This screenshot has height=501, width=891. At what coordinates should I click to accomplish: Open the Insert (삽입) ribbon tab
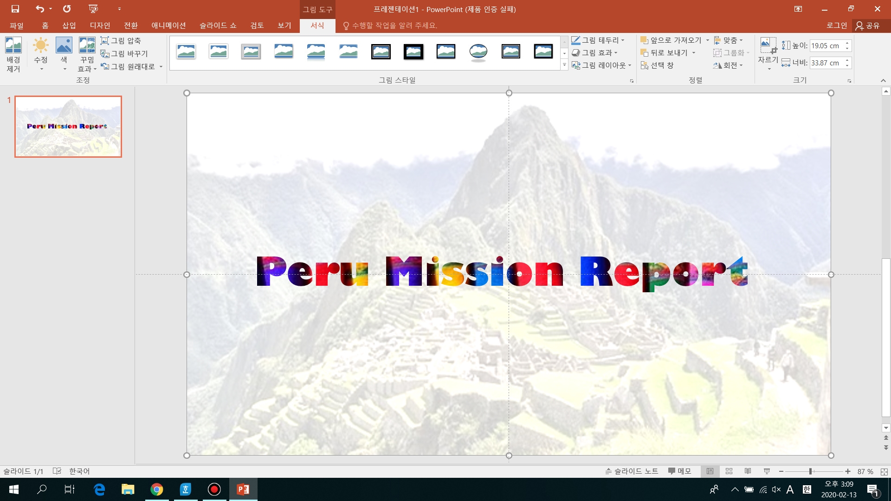(x=69, y=26)
